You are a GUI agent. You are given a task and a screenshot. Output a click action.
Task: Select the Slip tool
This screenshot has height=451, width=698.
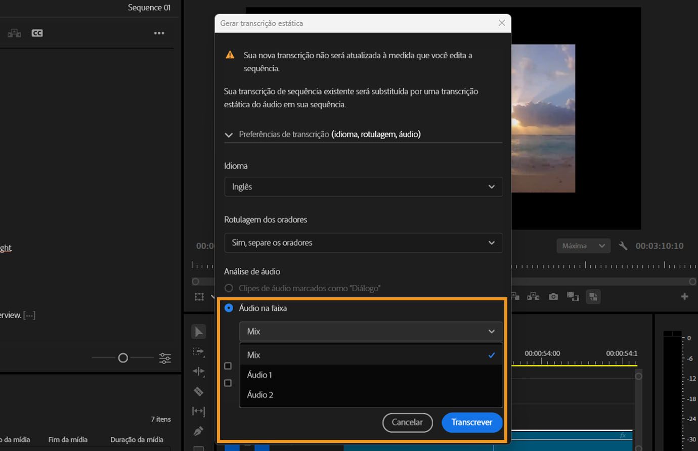tap(198, 411)
